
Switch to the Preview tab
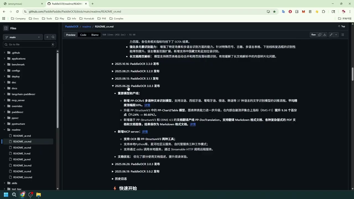pos(71,35)
